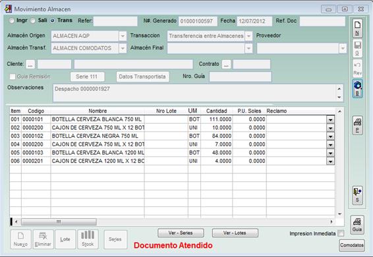The height and width of the screenshot is (257, 373).
Task: Select the Trans radio option
Action: 52,20
